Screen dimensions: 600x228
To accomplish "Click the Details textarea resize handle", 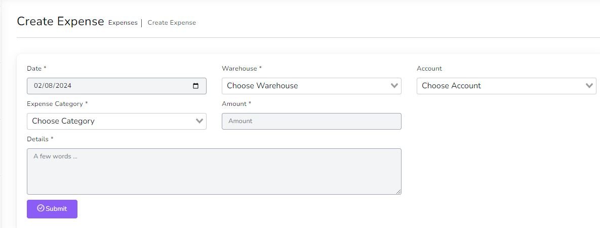I will tap(398, 192).
